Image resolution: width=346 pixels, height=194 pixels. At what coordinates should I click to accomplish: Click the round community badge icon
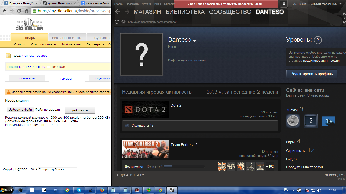click(293, 121)
